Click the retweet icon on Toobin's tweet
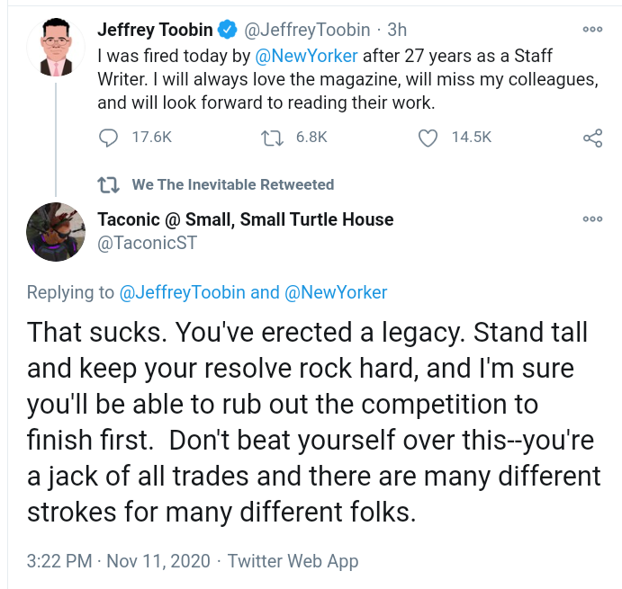Viewport: 622px width, 589px height. pos(270,138)
